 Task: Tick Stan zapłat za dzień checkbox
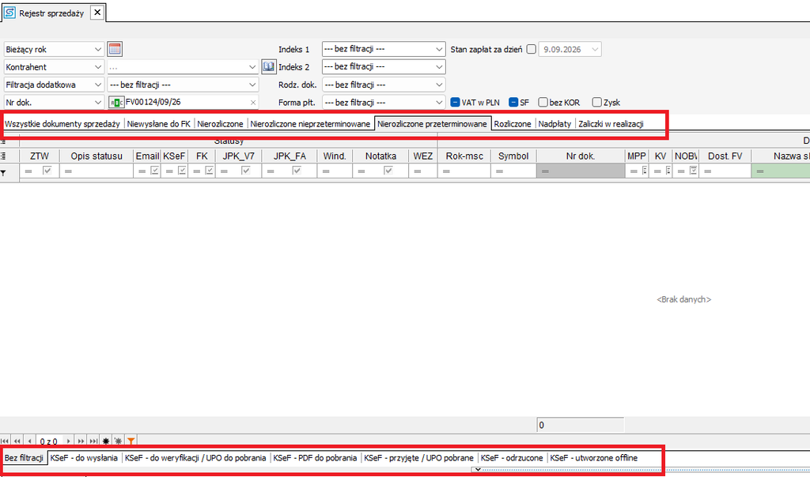click(531, 50)
